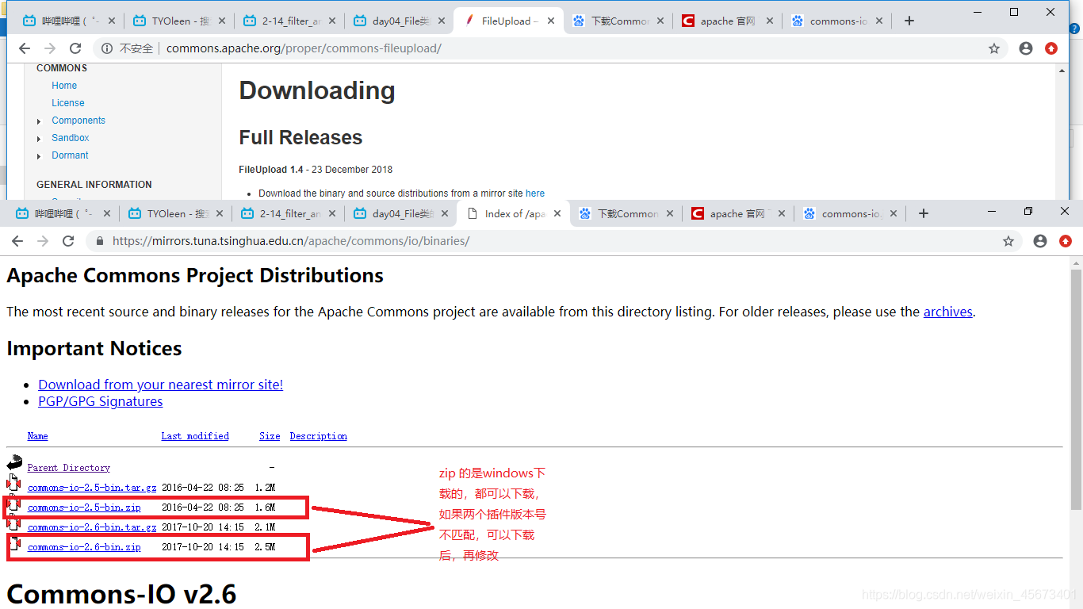1083x609 pixels.
Task: Open the archives link
Action: pyautogui.click(x=947, y=312)
